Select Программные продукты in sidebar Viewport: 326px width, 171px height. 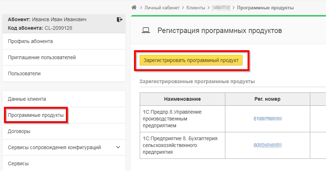64,115
